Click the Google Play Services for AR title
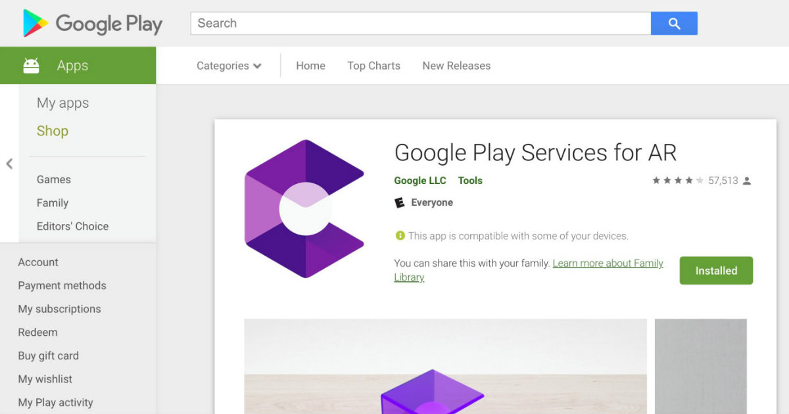The height and width of the screenshot is (414, 789). coord(535,152)
